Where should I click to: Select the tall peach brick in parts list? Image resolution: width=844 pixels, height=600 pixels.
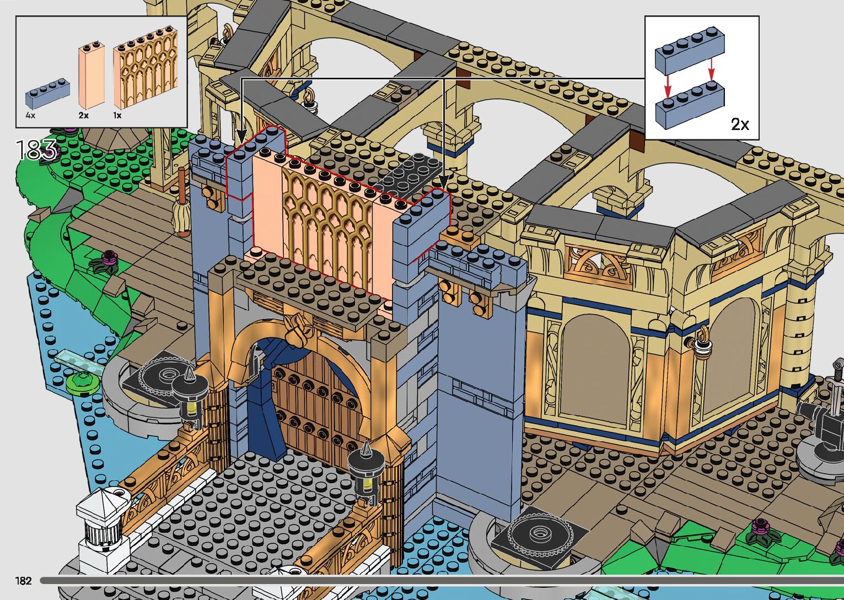pos(91,76)
